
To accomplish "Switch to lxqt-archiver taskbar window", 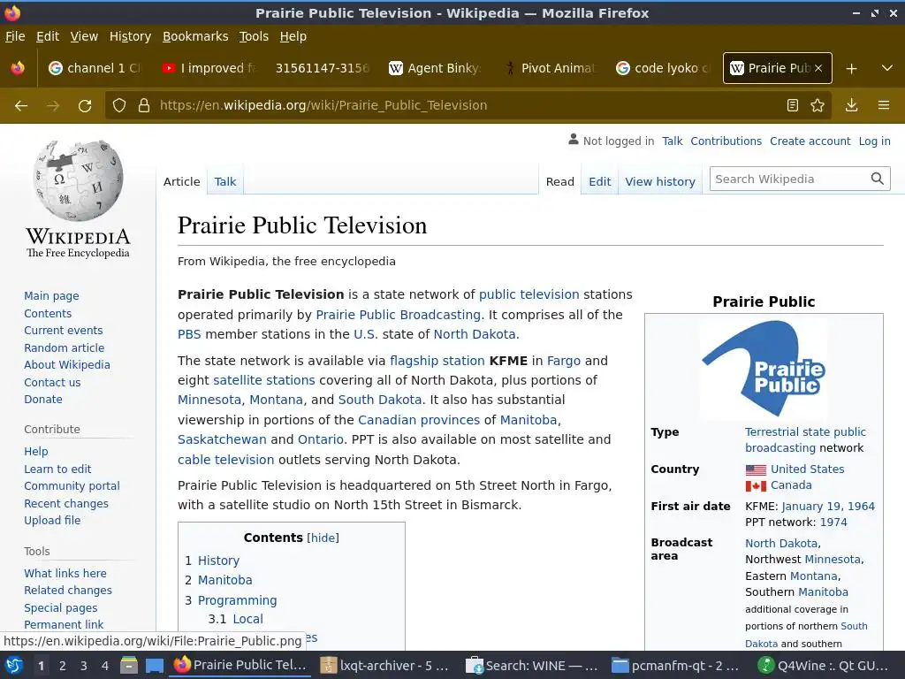I will click(x=385, y=666).
